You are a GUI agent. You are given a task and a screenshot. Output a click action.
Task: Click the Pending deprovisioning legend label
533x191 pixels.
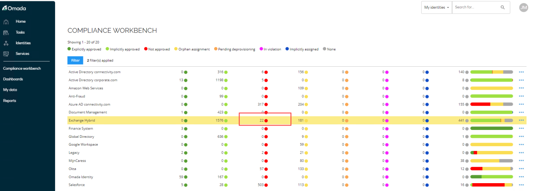[236, 49]
